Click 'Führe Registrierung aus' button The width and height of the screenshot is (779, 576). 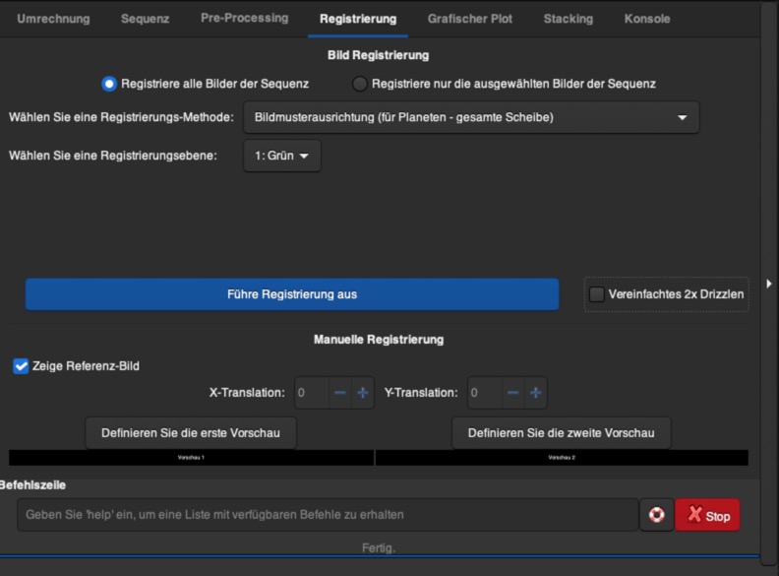pos(291,294)
